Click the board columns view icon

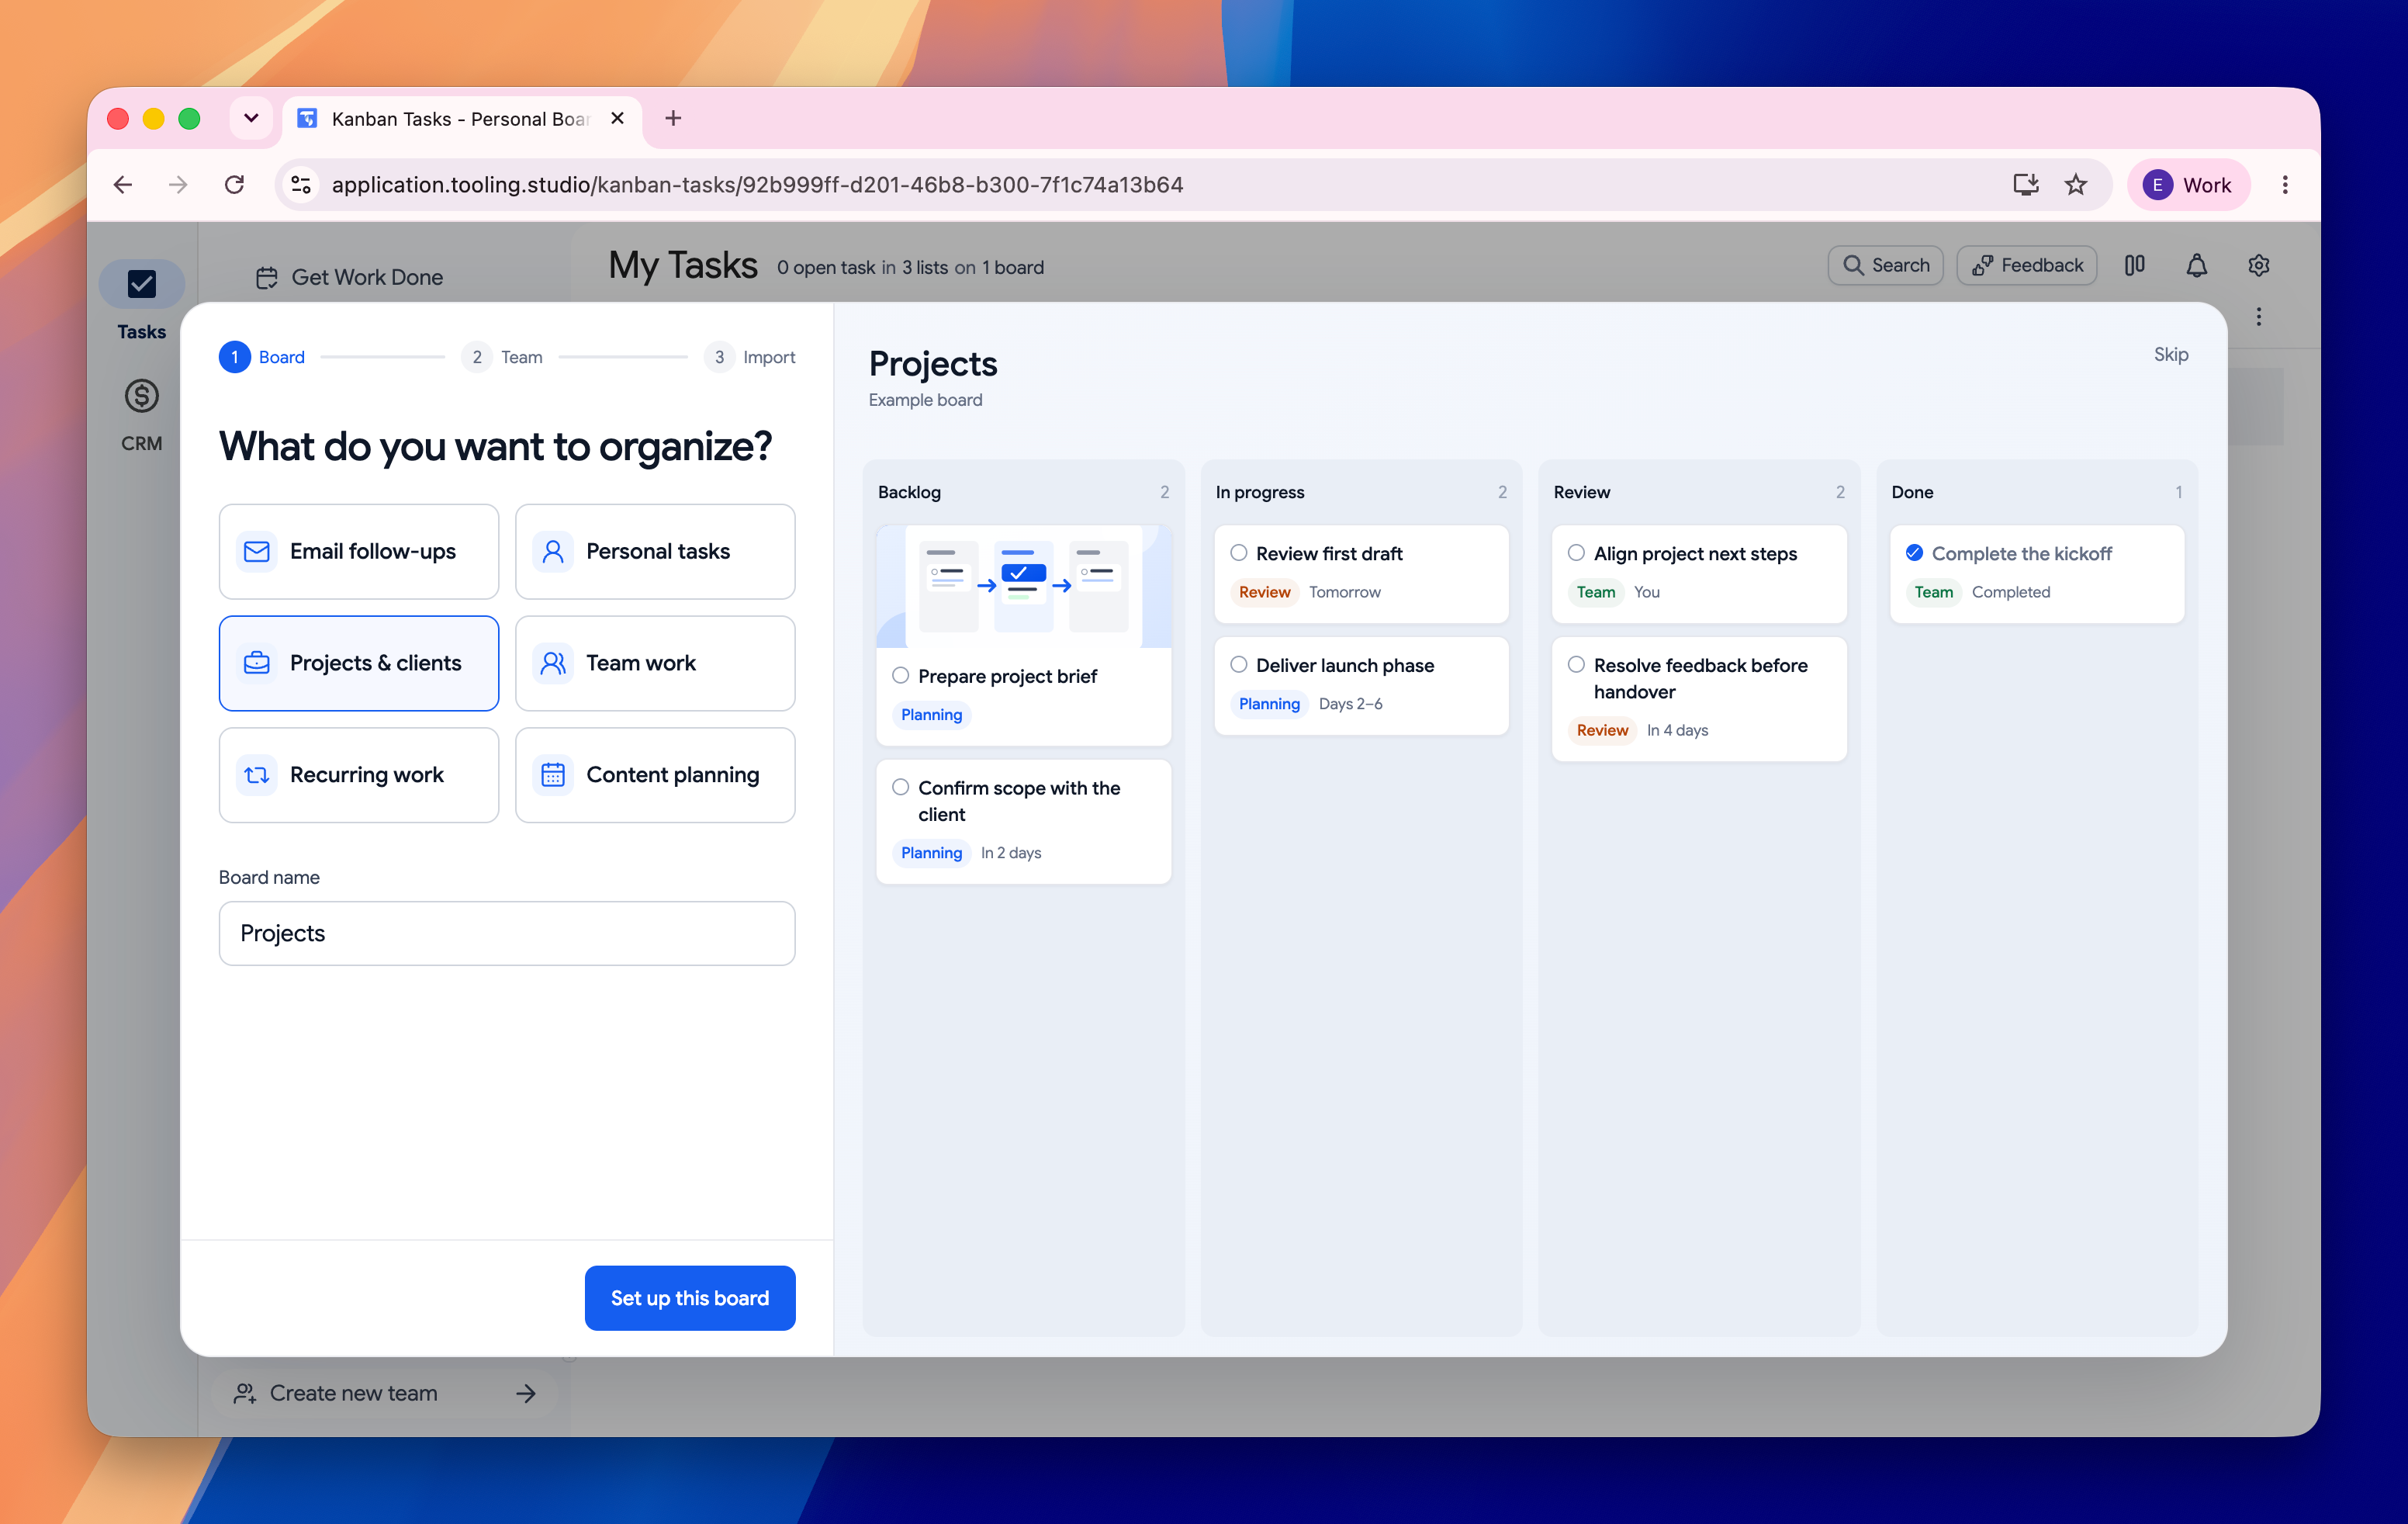[2134, 265]
